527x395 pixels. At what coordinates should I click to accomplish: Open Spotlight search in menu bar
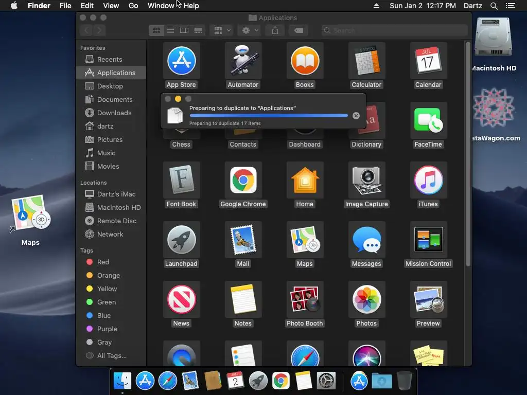click(x=494, y=6)
